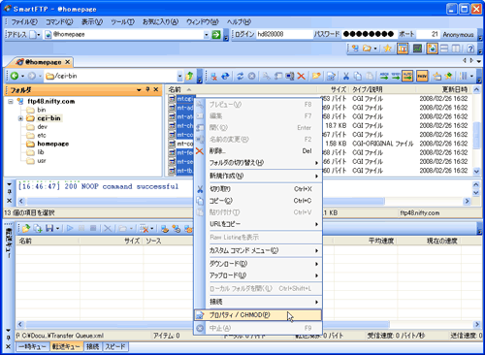Viewport: 485px width, 355px height.
Task: Click the Disconnect icon with red X
Action: pos(213,77)
